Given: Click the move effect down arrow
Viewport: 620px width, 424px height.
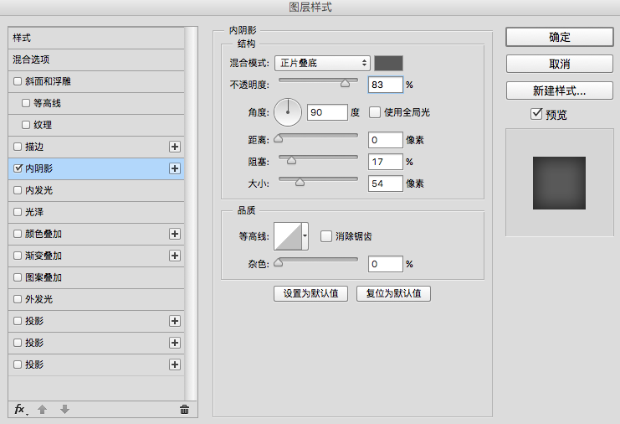Looking at the screenshot, I should tap(64, 409).
